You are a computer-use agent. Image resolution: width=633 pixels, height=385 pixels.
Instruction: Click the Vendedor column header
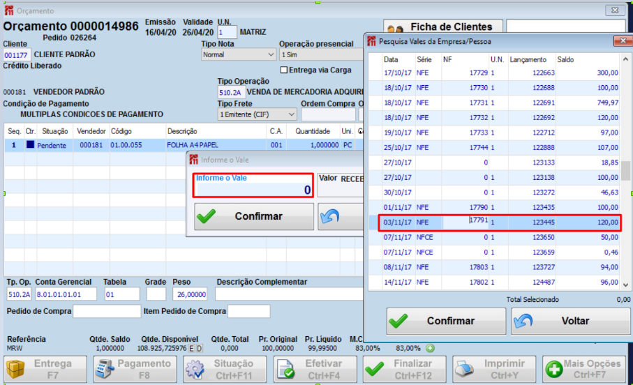(91, 131)
